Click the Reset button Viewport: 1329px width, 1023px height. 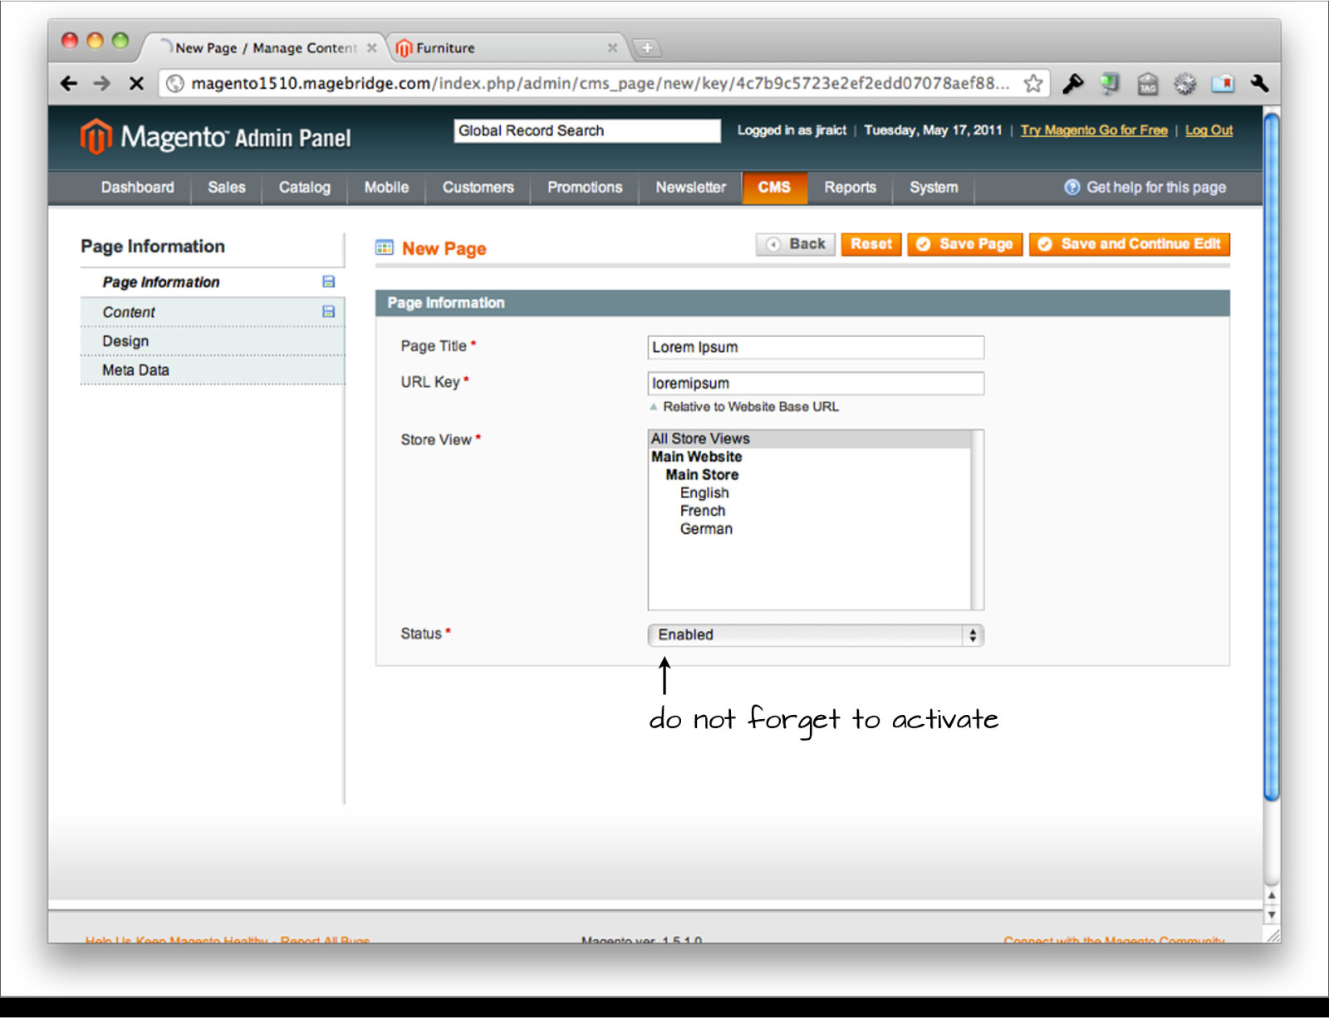point(870,244)
